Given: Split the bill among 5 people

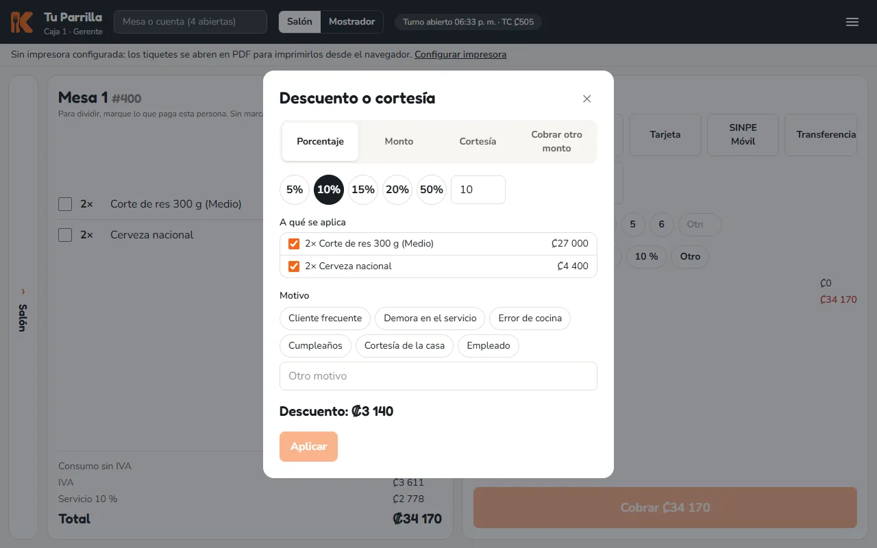Looking at the screenshot, I should coord(633,225).
